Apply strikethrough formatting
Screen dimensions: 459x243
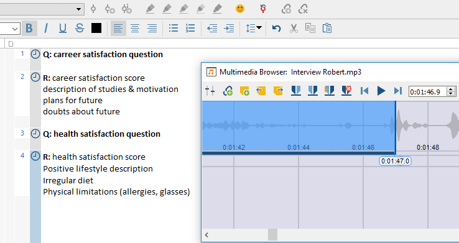(80, 29)
